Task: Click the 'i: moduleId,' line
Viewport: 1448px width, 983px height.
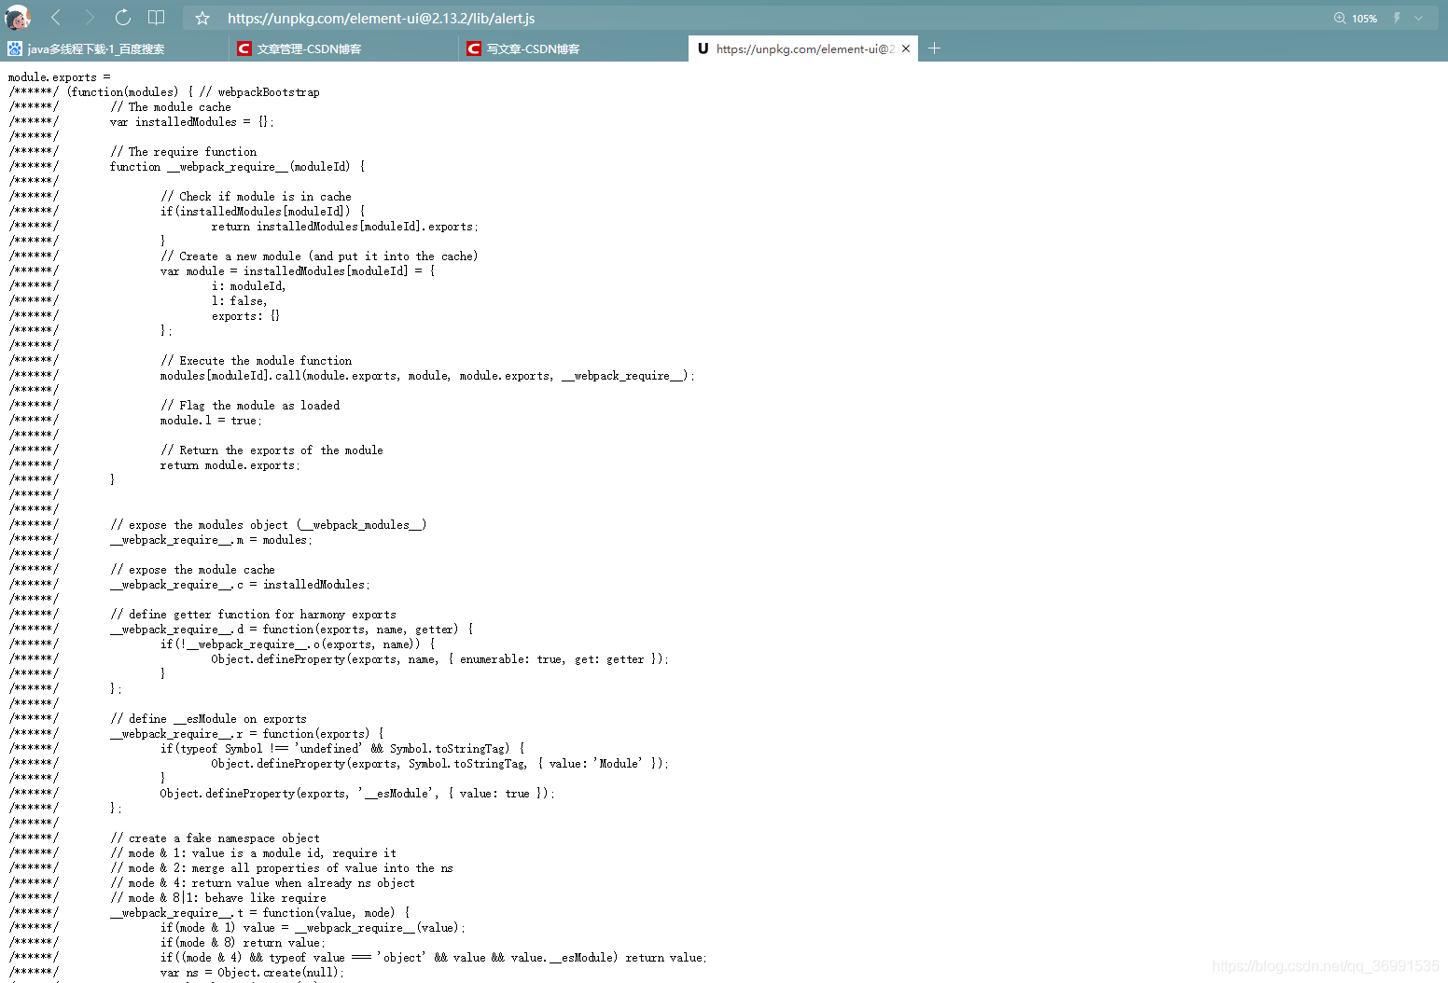Action: (249, 286)
